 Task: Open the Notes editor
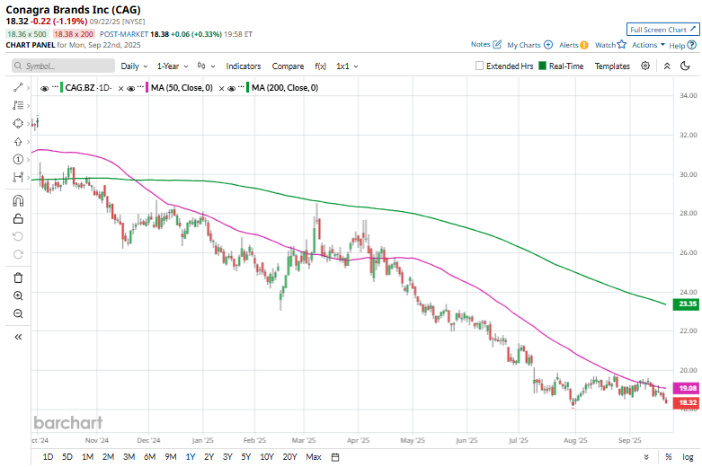click(x=485, y=44)
